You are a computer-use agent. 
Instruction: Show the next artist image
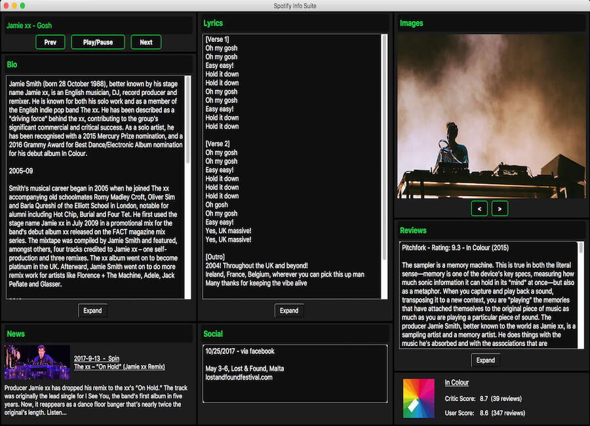pos(500,209)
